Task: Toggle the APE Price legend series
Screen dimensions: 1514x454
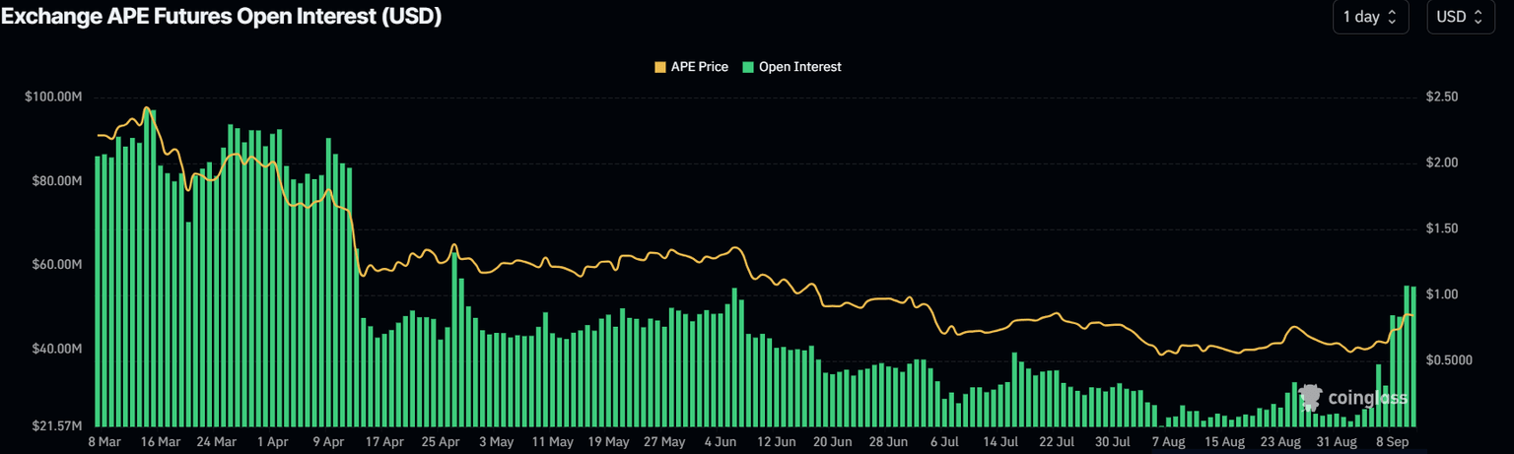Action: coord(691,67)
